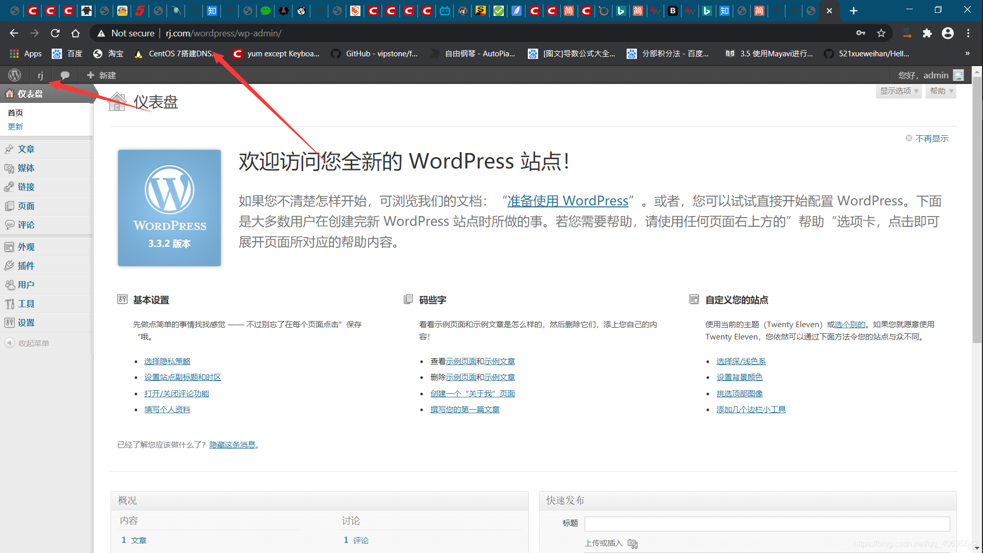Open 挑选顶部图像 link
983x553 pixels.
click(739, 394)
